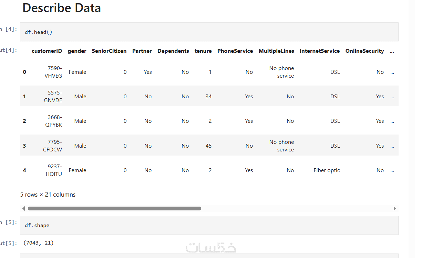
Task: Click row index 4 label
Action: pyautogui.click(x=24, y=170)
